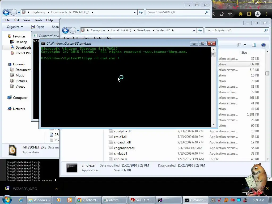
Task: Open the Chrome profile avatar
Action: click(258, 14)
